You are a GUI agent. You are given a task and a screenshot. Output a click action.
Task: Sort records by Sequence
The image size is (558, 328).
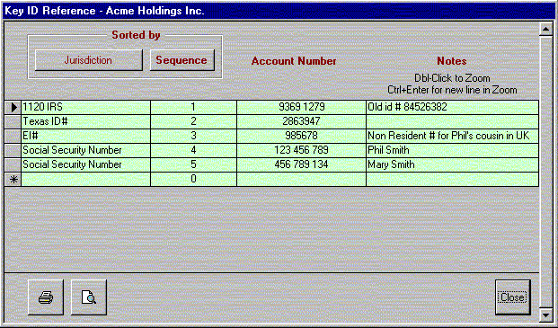tap(182, 60)
